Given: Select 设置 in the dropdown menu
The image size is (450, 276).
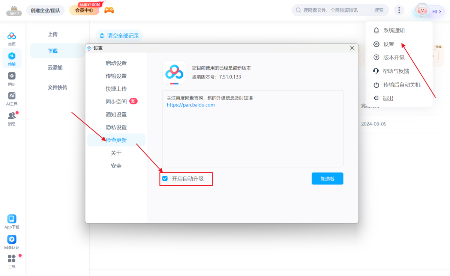Looking at the screenshot, I should click(x=388, y=44).
